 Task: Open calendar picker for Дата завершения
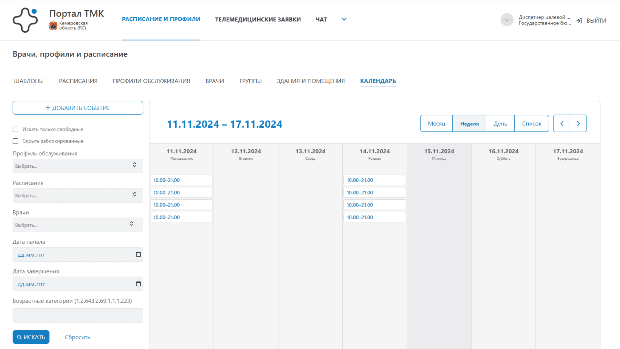138,284
